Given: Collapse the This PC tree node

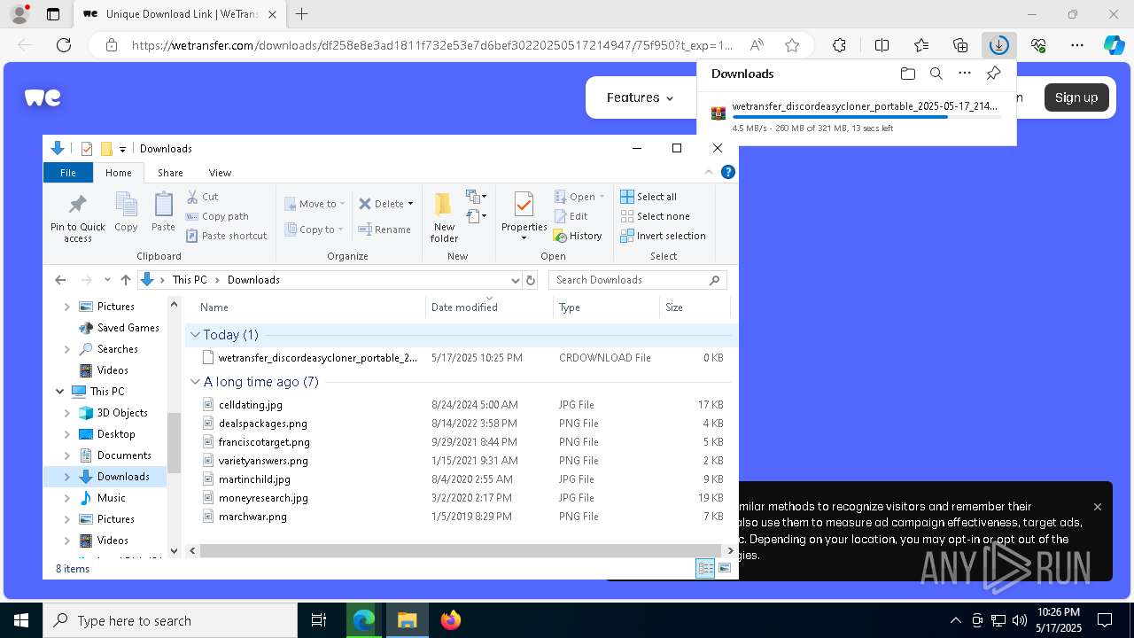Looking at the screenshot, I should click(59, 392).
